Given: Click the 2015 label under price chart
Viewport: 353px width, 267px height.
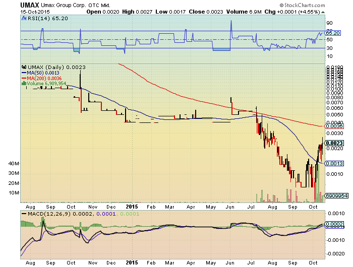Looking at the screenshot, I should [132, 207].
